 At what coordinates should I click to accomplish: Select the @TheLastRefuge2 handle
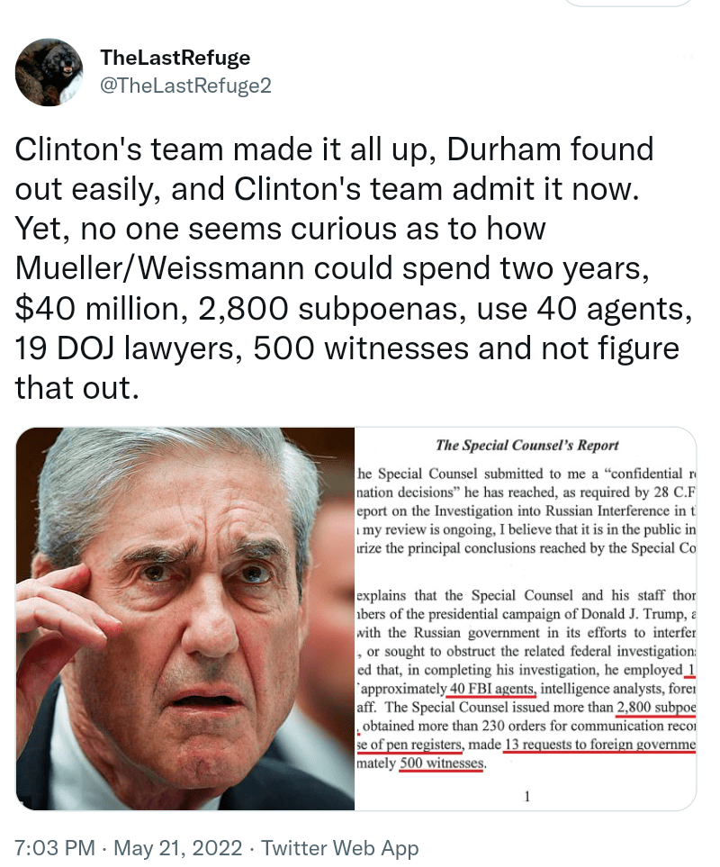pos(185,86)
